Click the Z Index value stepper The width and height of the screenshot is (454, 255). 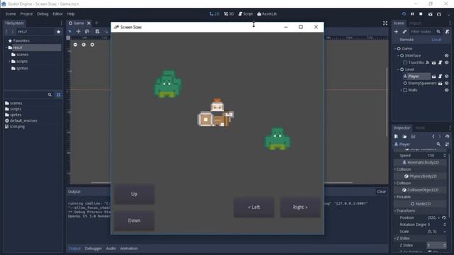tap(445, 245)
